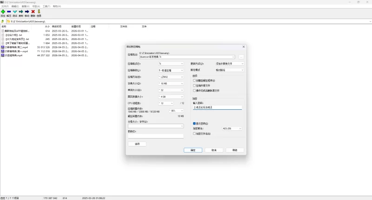Click the video icon of 25新春特典 其二.mp4
Viewport: 372px width, 200px height.
pos(3,47)
